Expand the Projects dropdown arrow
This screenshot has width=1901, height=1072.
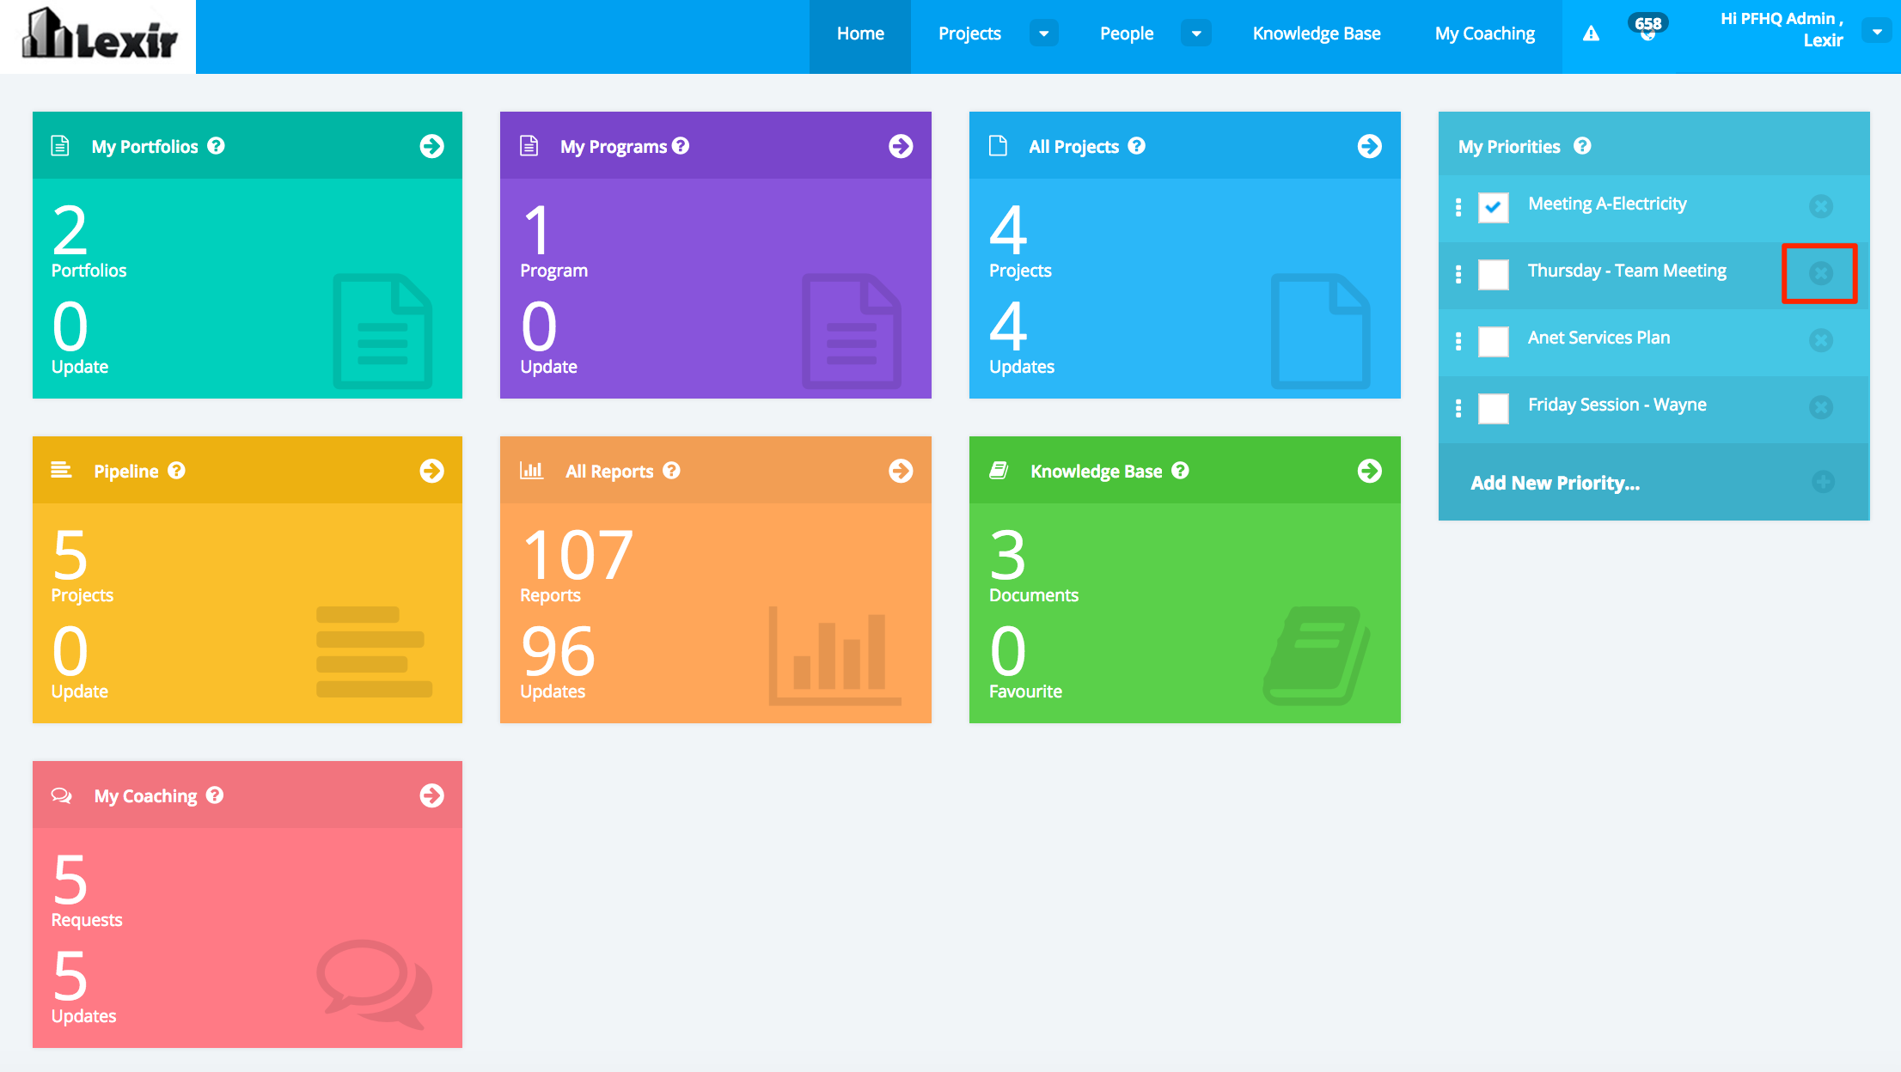pyautogui.click(x=1043, y=33)
